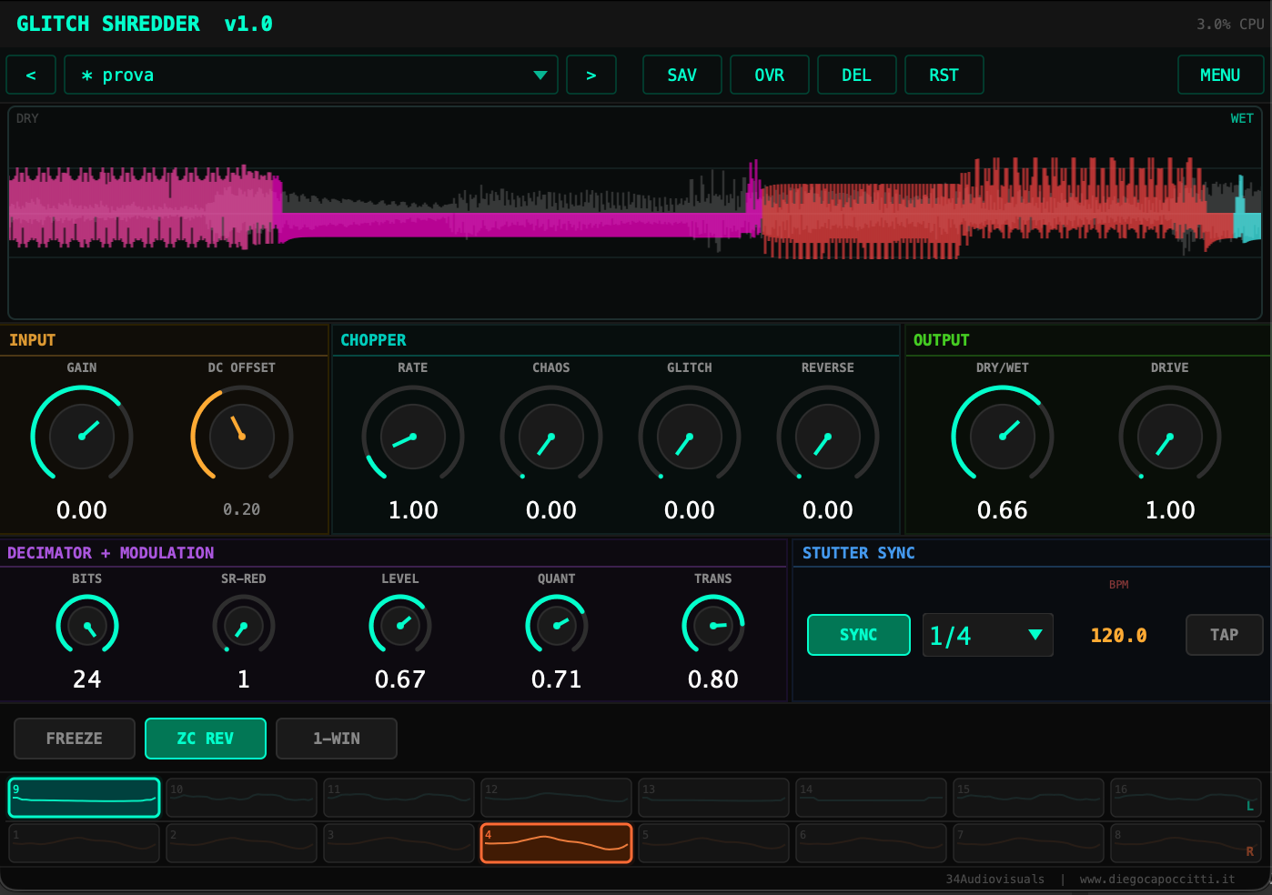Toggle the SYNC stutter button
The width and height of the screenshot is (1272, 895).
click(858, 635)
